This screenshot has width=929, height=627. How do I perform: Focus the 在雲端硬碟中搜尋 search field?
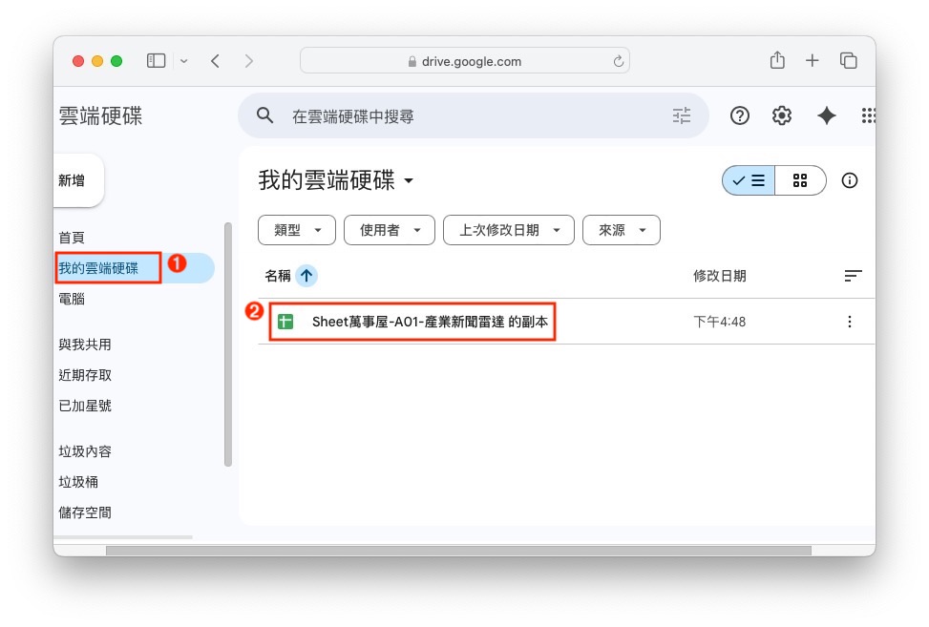tap(474, 115)
